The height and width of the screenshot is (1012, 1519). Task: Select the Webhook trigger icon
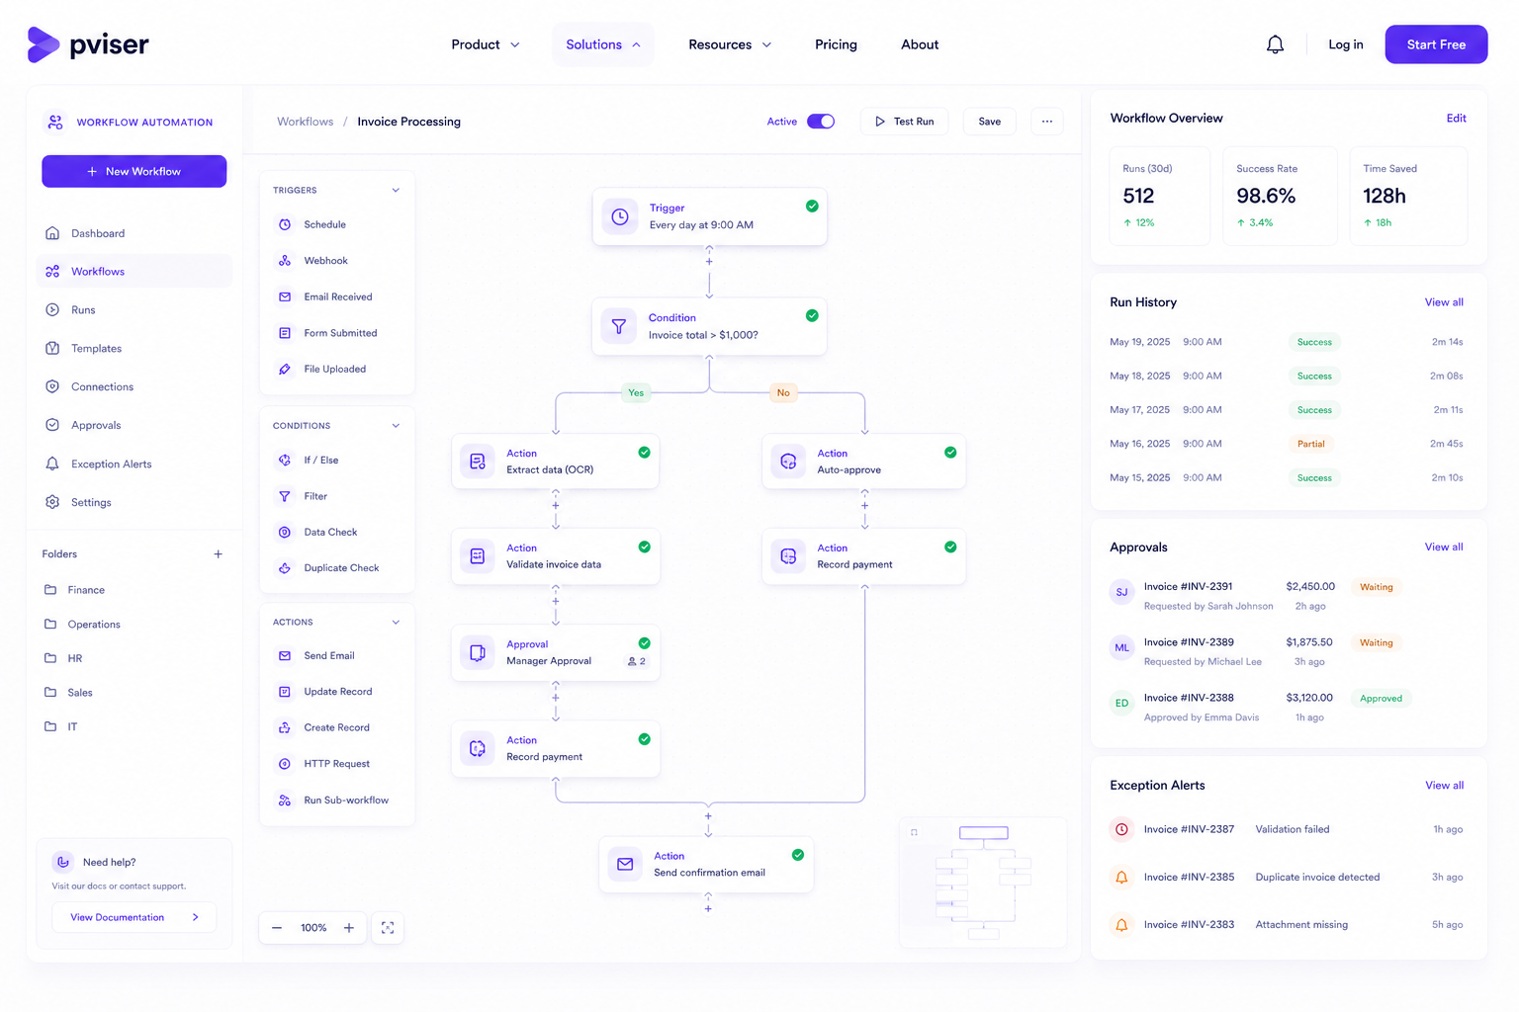[x=285, y=261]
